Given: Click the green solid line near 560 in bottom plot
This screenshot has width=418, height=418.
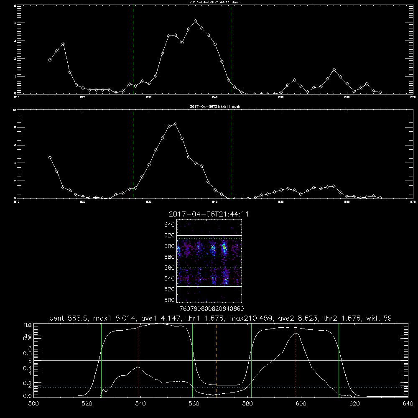Looking at the screenshot, I should pyautogui.click(x=192, y=360).
